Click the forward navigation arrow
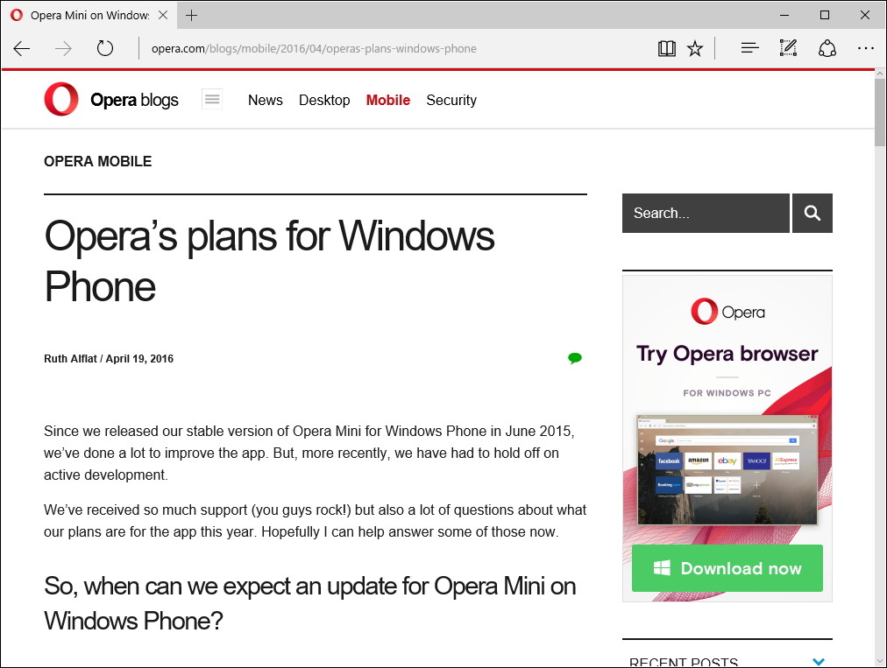887x668 pixels. click(63, 49)
